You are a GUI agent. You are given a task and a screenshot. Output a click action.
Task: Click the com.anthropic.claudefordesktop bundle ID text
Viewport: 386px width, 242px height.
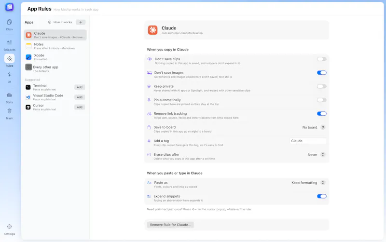(182, 33)
